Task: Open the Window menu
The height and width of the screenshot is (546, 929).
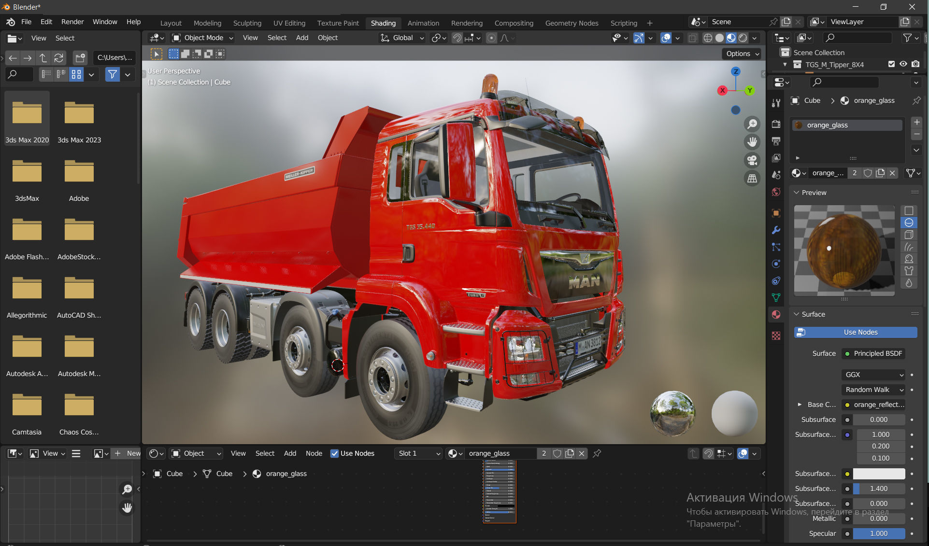Action: 105,22
